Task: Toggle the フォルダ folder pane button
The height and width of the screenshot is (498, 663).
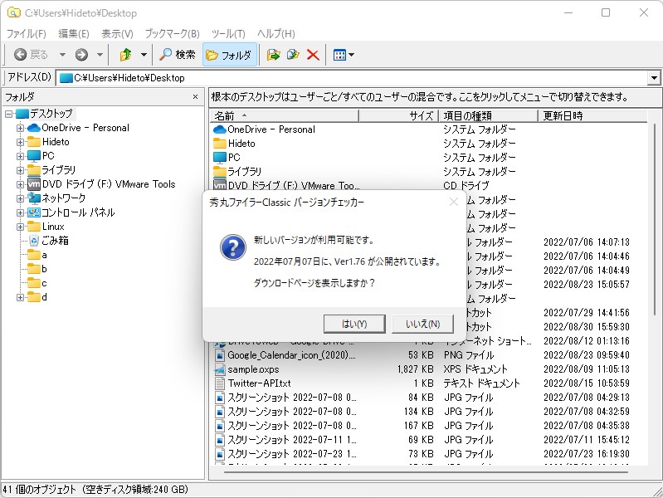Action: click(230, 55)
